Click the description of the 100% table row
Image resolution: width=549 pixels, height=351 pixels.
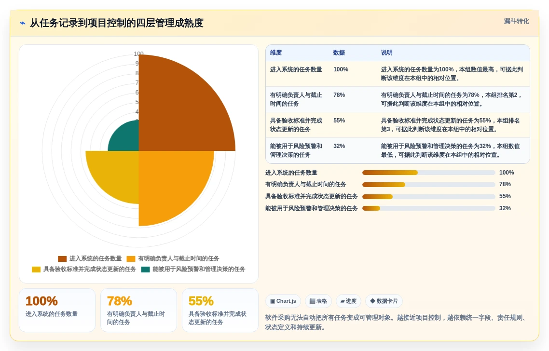point(452,74)
